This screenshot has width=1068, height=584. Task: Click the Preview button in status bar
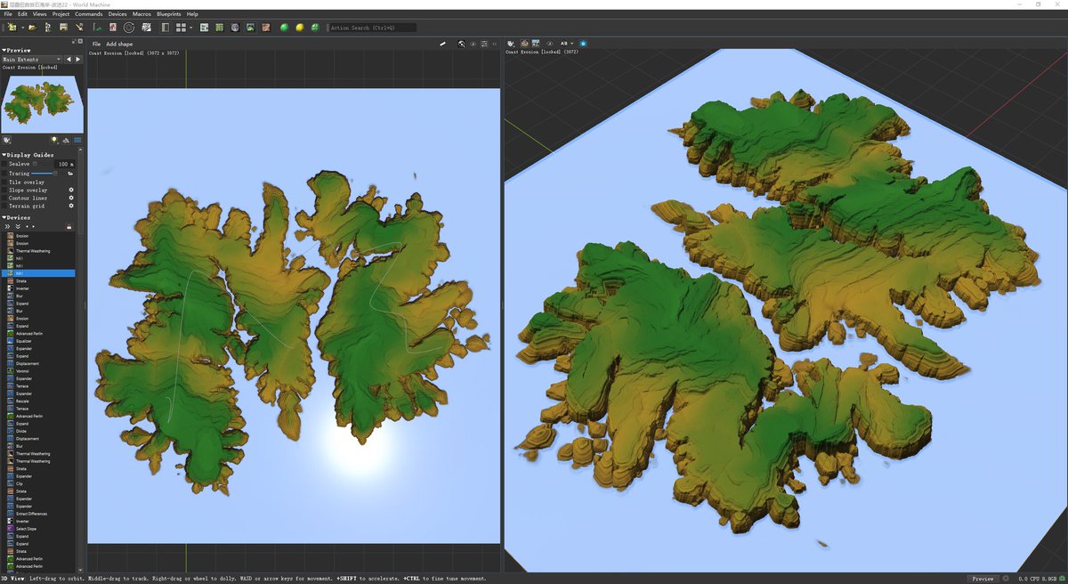pos(982,579)
